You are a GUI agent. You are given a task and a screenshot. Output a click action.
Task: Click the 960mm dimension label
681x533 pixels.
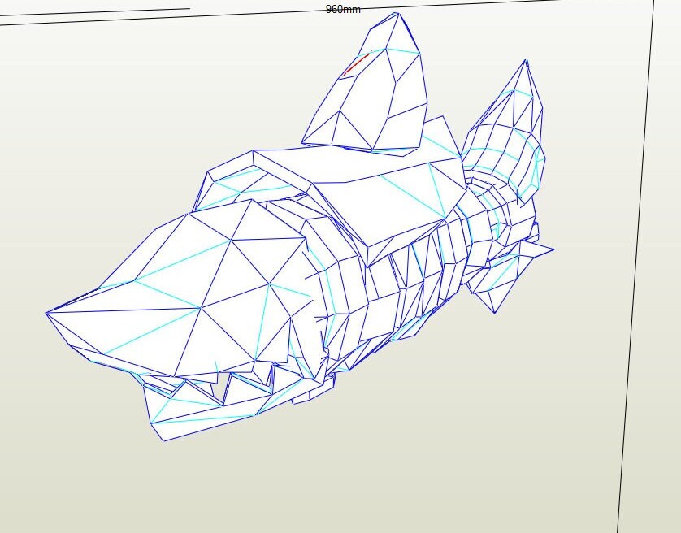341,10
